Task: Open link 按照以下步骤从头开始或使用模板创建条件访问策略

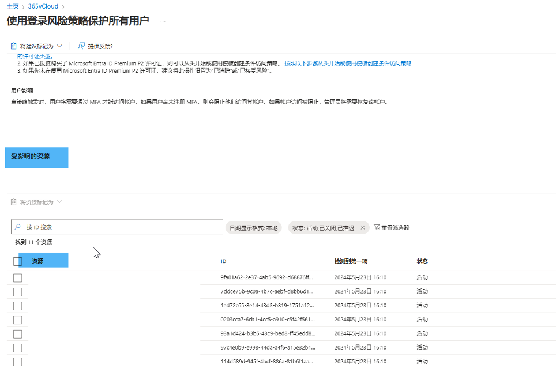Action: (x=348, y=63)
